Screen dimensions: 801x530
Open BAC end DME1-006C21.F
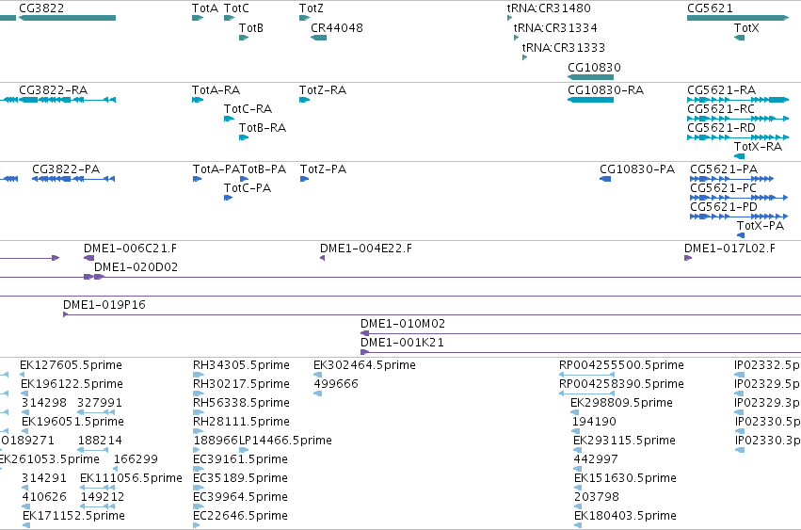pyautogui.click(x=88, y=258)
